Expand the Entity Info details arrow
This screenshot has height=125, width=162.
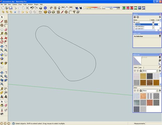pyautogui.click(x=160, y=36)
